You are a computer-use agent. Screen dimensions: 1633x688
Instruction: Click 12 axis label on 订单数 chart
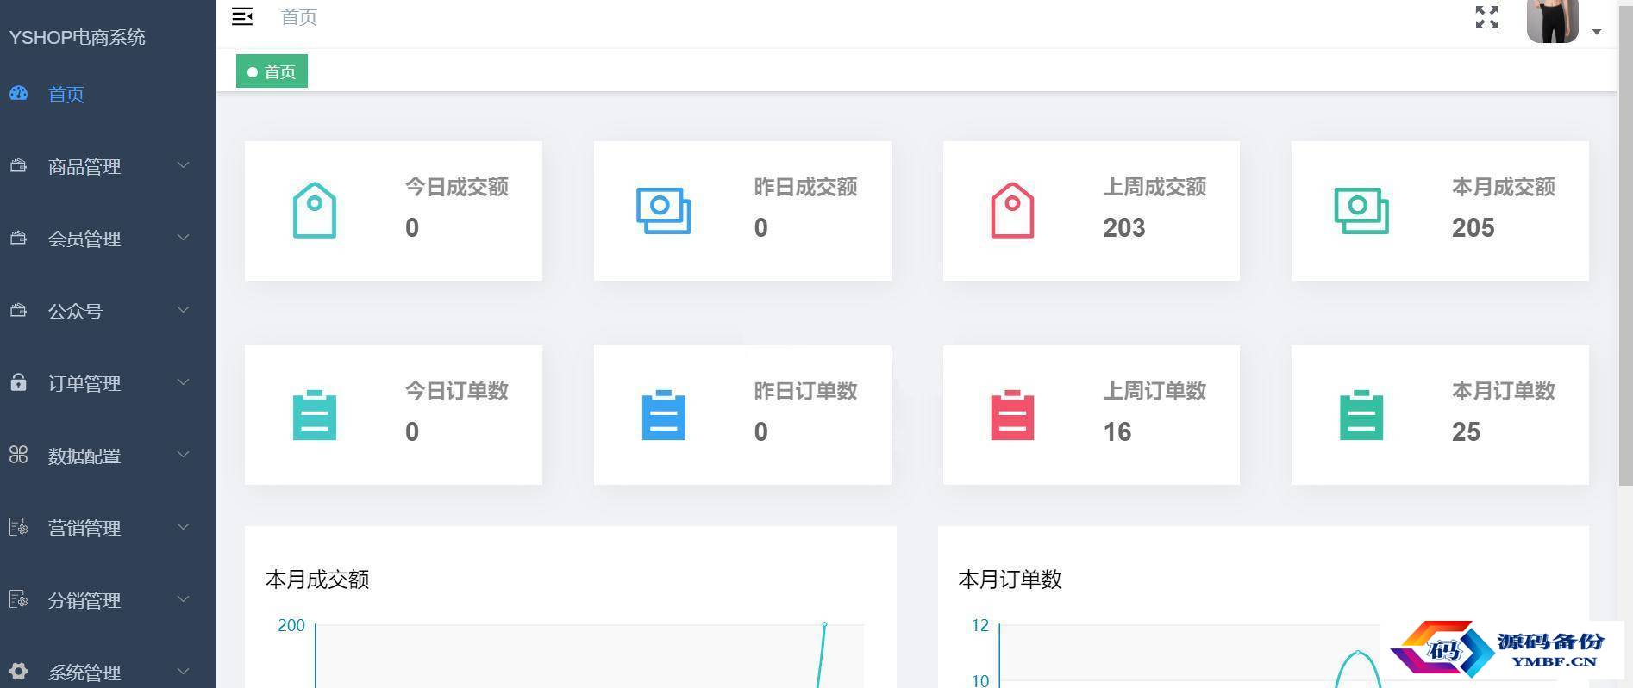(980, 626)
